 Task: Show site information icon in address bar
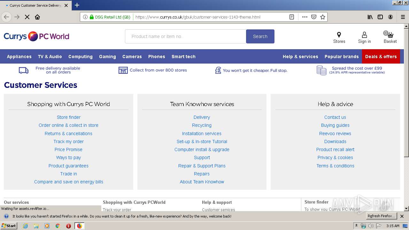click(85, 17)
